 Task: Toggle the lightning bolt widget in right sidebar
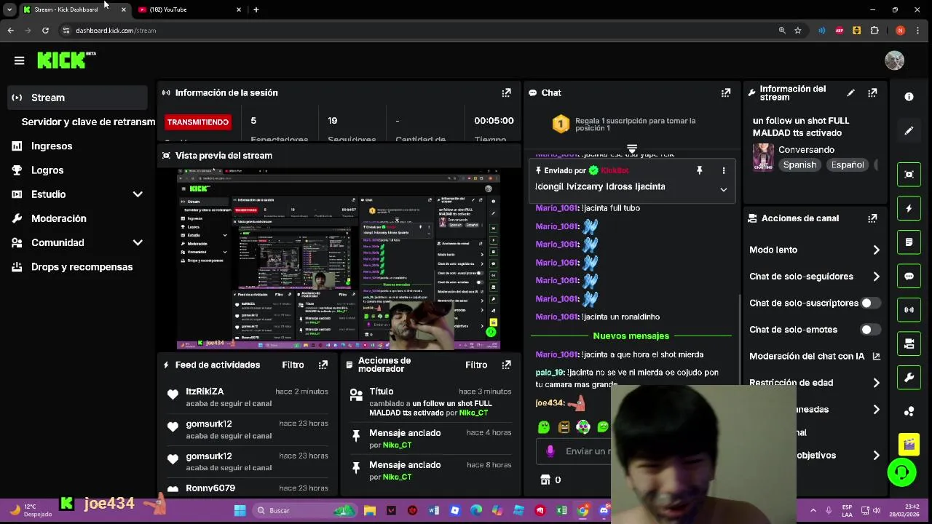coord(909,209)
